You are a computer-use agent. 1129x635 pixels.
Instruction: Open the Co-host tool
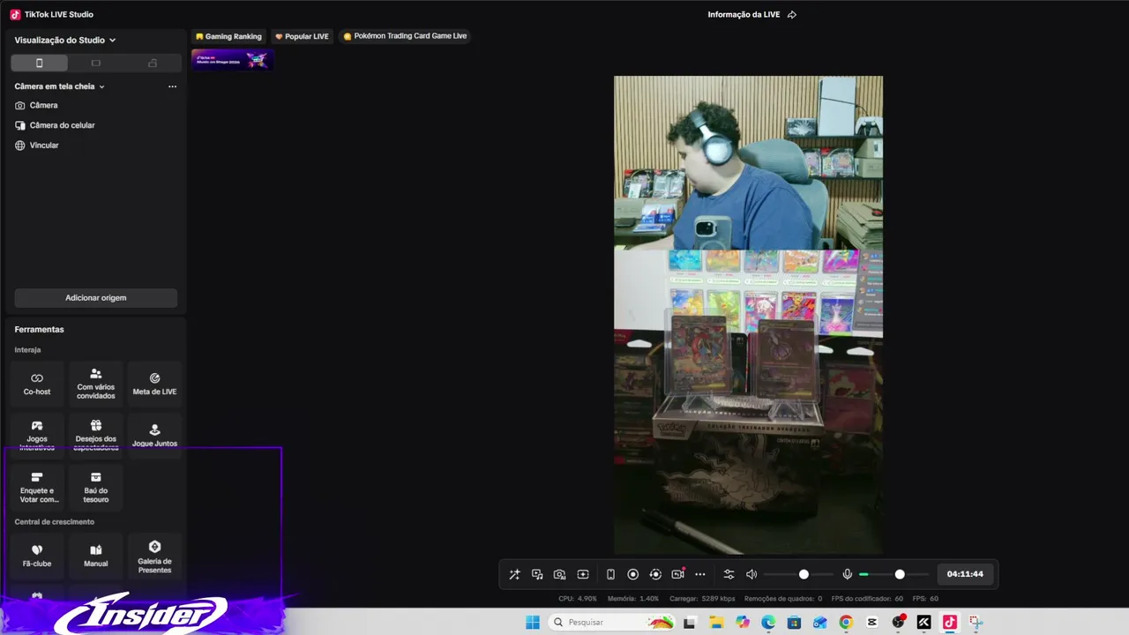[x=37, y=384]
